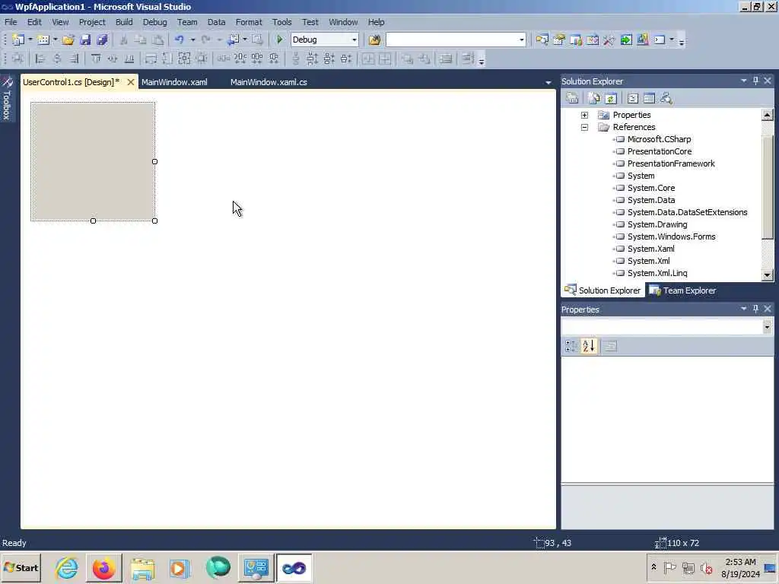Open the Build menu
Viewport: 779px width, 584px height.
pyautogui.click(x=124, y=22)
